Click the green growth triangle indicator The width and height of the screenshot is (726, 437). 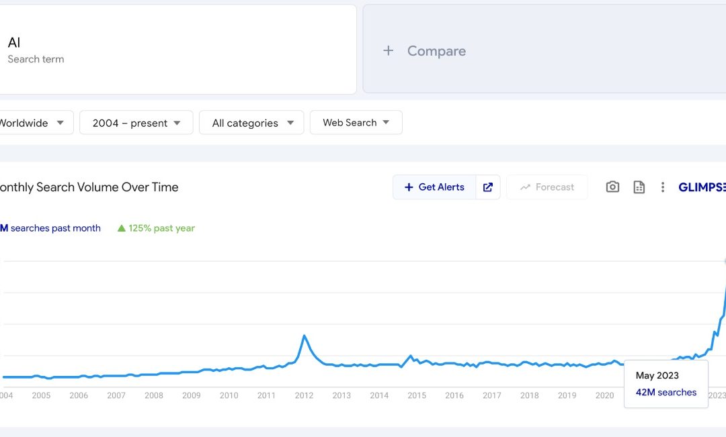[x=121, y=228]
